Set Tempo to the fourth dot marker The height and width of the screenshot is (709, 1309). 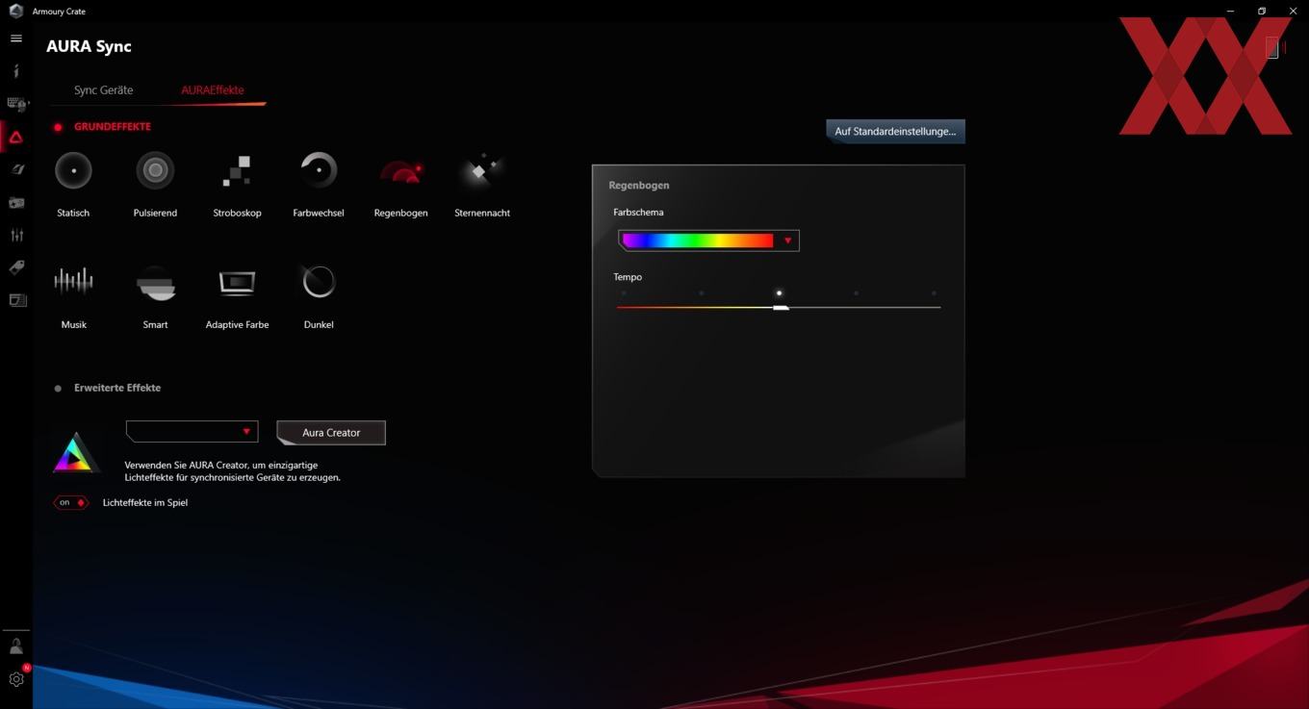pyautogui.click(x=856, y=293)
